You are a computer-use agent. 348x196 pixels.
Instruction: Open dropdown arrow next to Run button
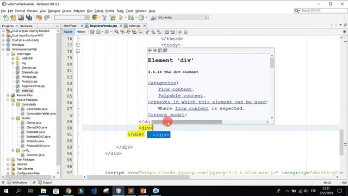pos(126,17)
